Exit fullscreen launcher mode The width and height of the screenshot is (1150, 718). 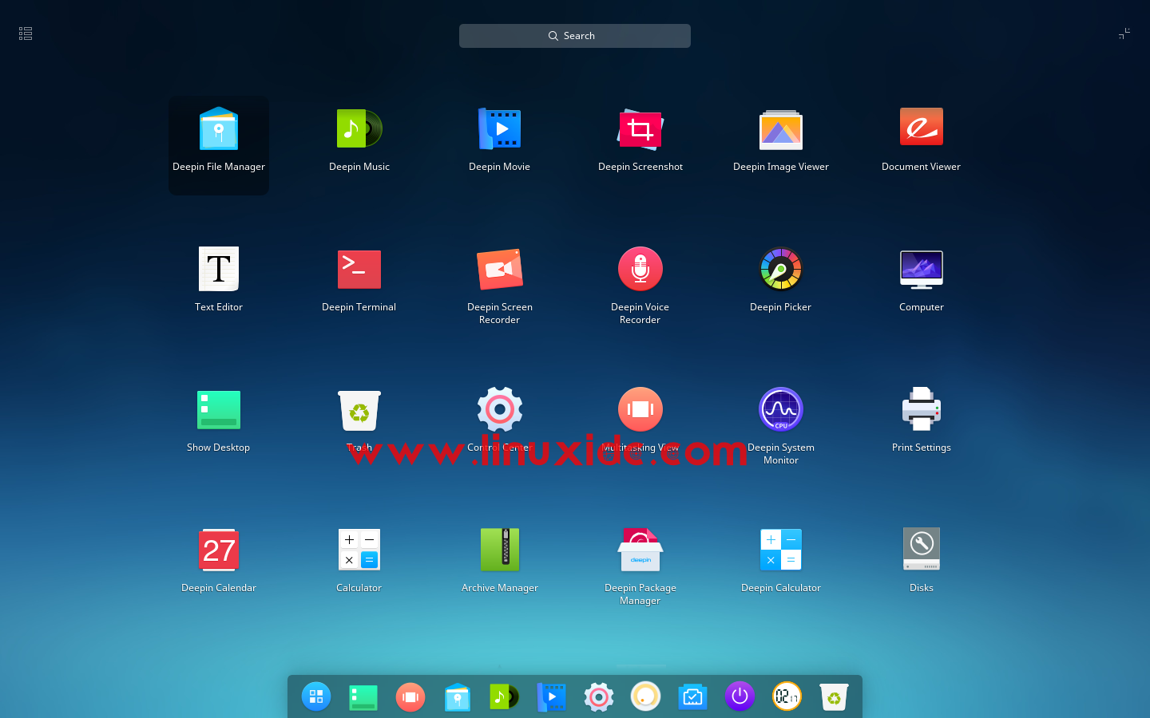pyautogui.click(x=1124, y=34)
